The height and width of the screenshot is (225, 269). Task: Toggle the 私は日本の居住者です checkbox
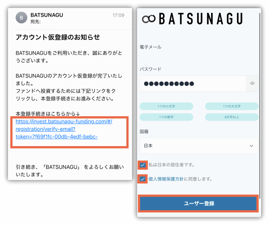(x=143, y=165)
